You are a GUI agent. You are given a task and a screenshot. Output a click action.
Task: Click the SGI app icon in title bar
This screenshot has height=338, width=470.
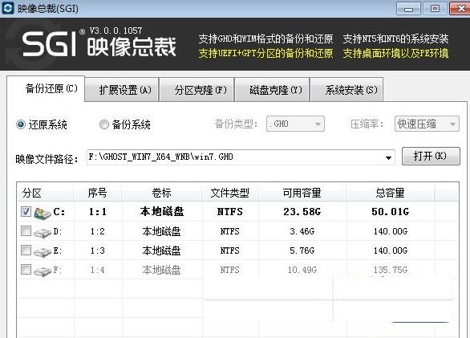[x=8, y=8]
